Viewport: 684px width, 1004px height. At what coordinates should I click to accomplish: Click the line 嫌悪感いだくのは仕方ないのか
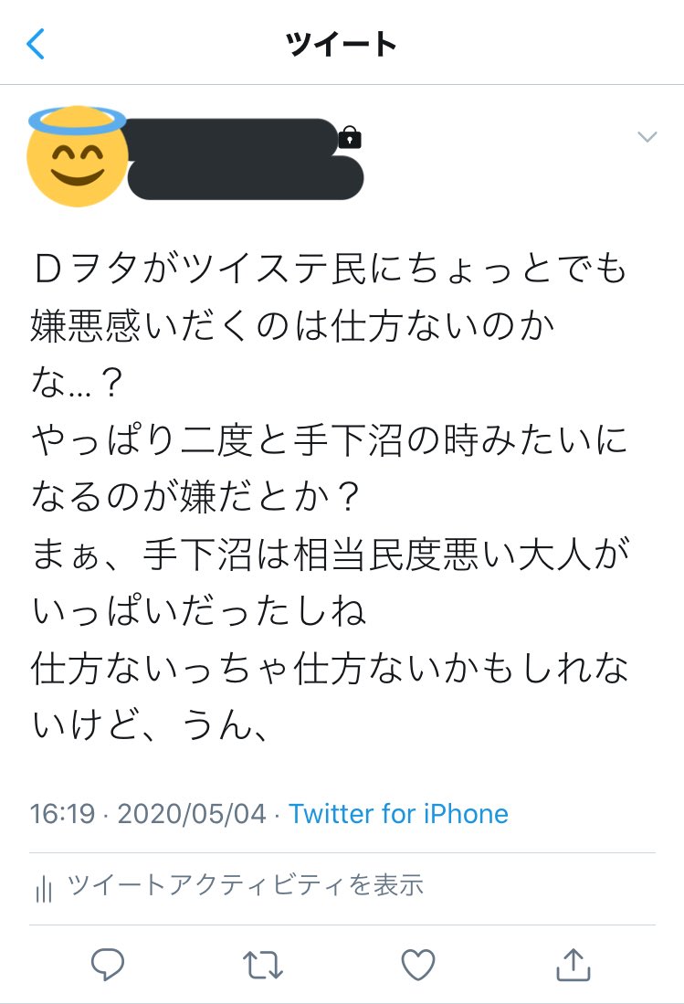292,325
